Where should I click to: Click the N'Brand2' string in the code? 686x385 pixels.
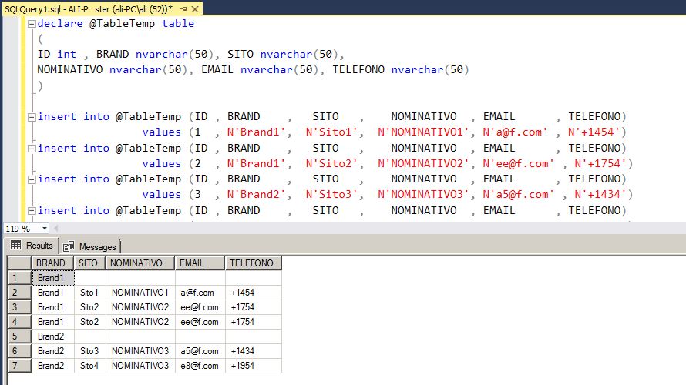pos(257,195)
